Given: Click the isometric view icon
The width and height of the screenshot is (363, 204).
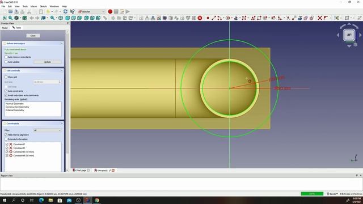Looking at the screenshot, I should (61, 18).
